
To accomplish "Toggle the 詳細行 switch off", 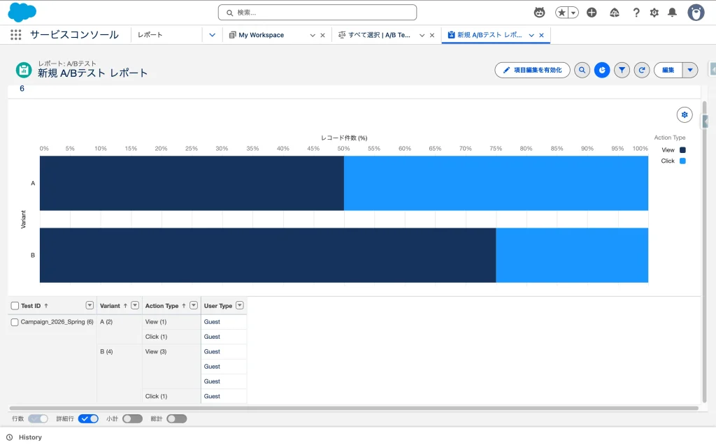I will click(88, 418).
